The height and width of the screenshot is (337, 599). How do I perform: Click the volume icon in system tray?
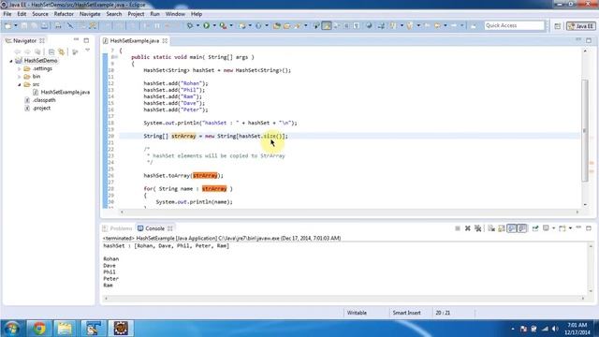tap(555, 329)
